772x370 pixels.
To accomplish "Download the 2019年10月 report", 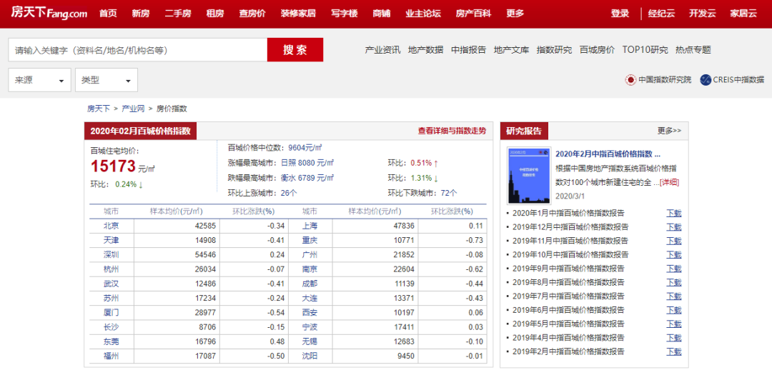I will (674, 255).
